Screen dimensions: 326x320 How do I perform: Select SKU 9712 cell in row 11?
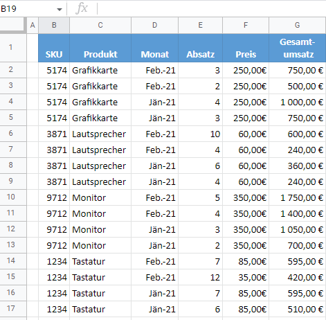(54, 213)
